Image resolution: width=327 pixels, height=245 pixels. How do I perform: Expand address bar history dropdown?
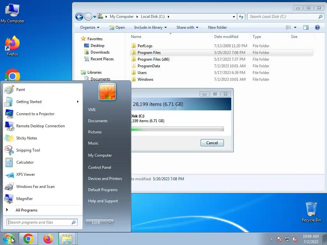click(234, 17)
